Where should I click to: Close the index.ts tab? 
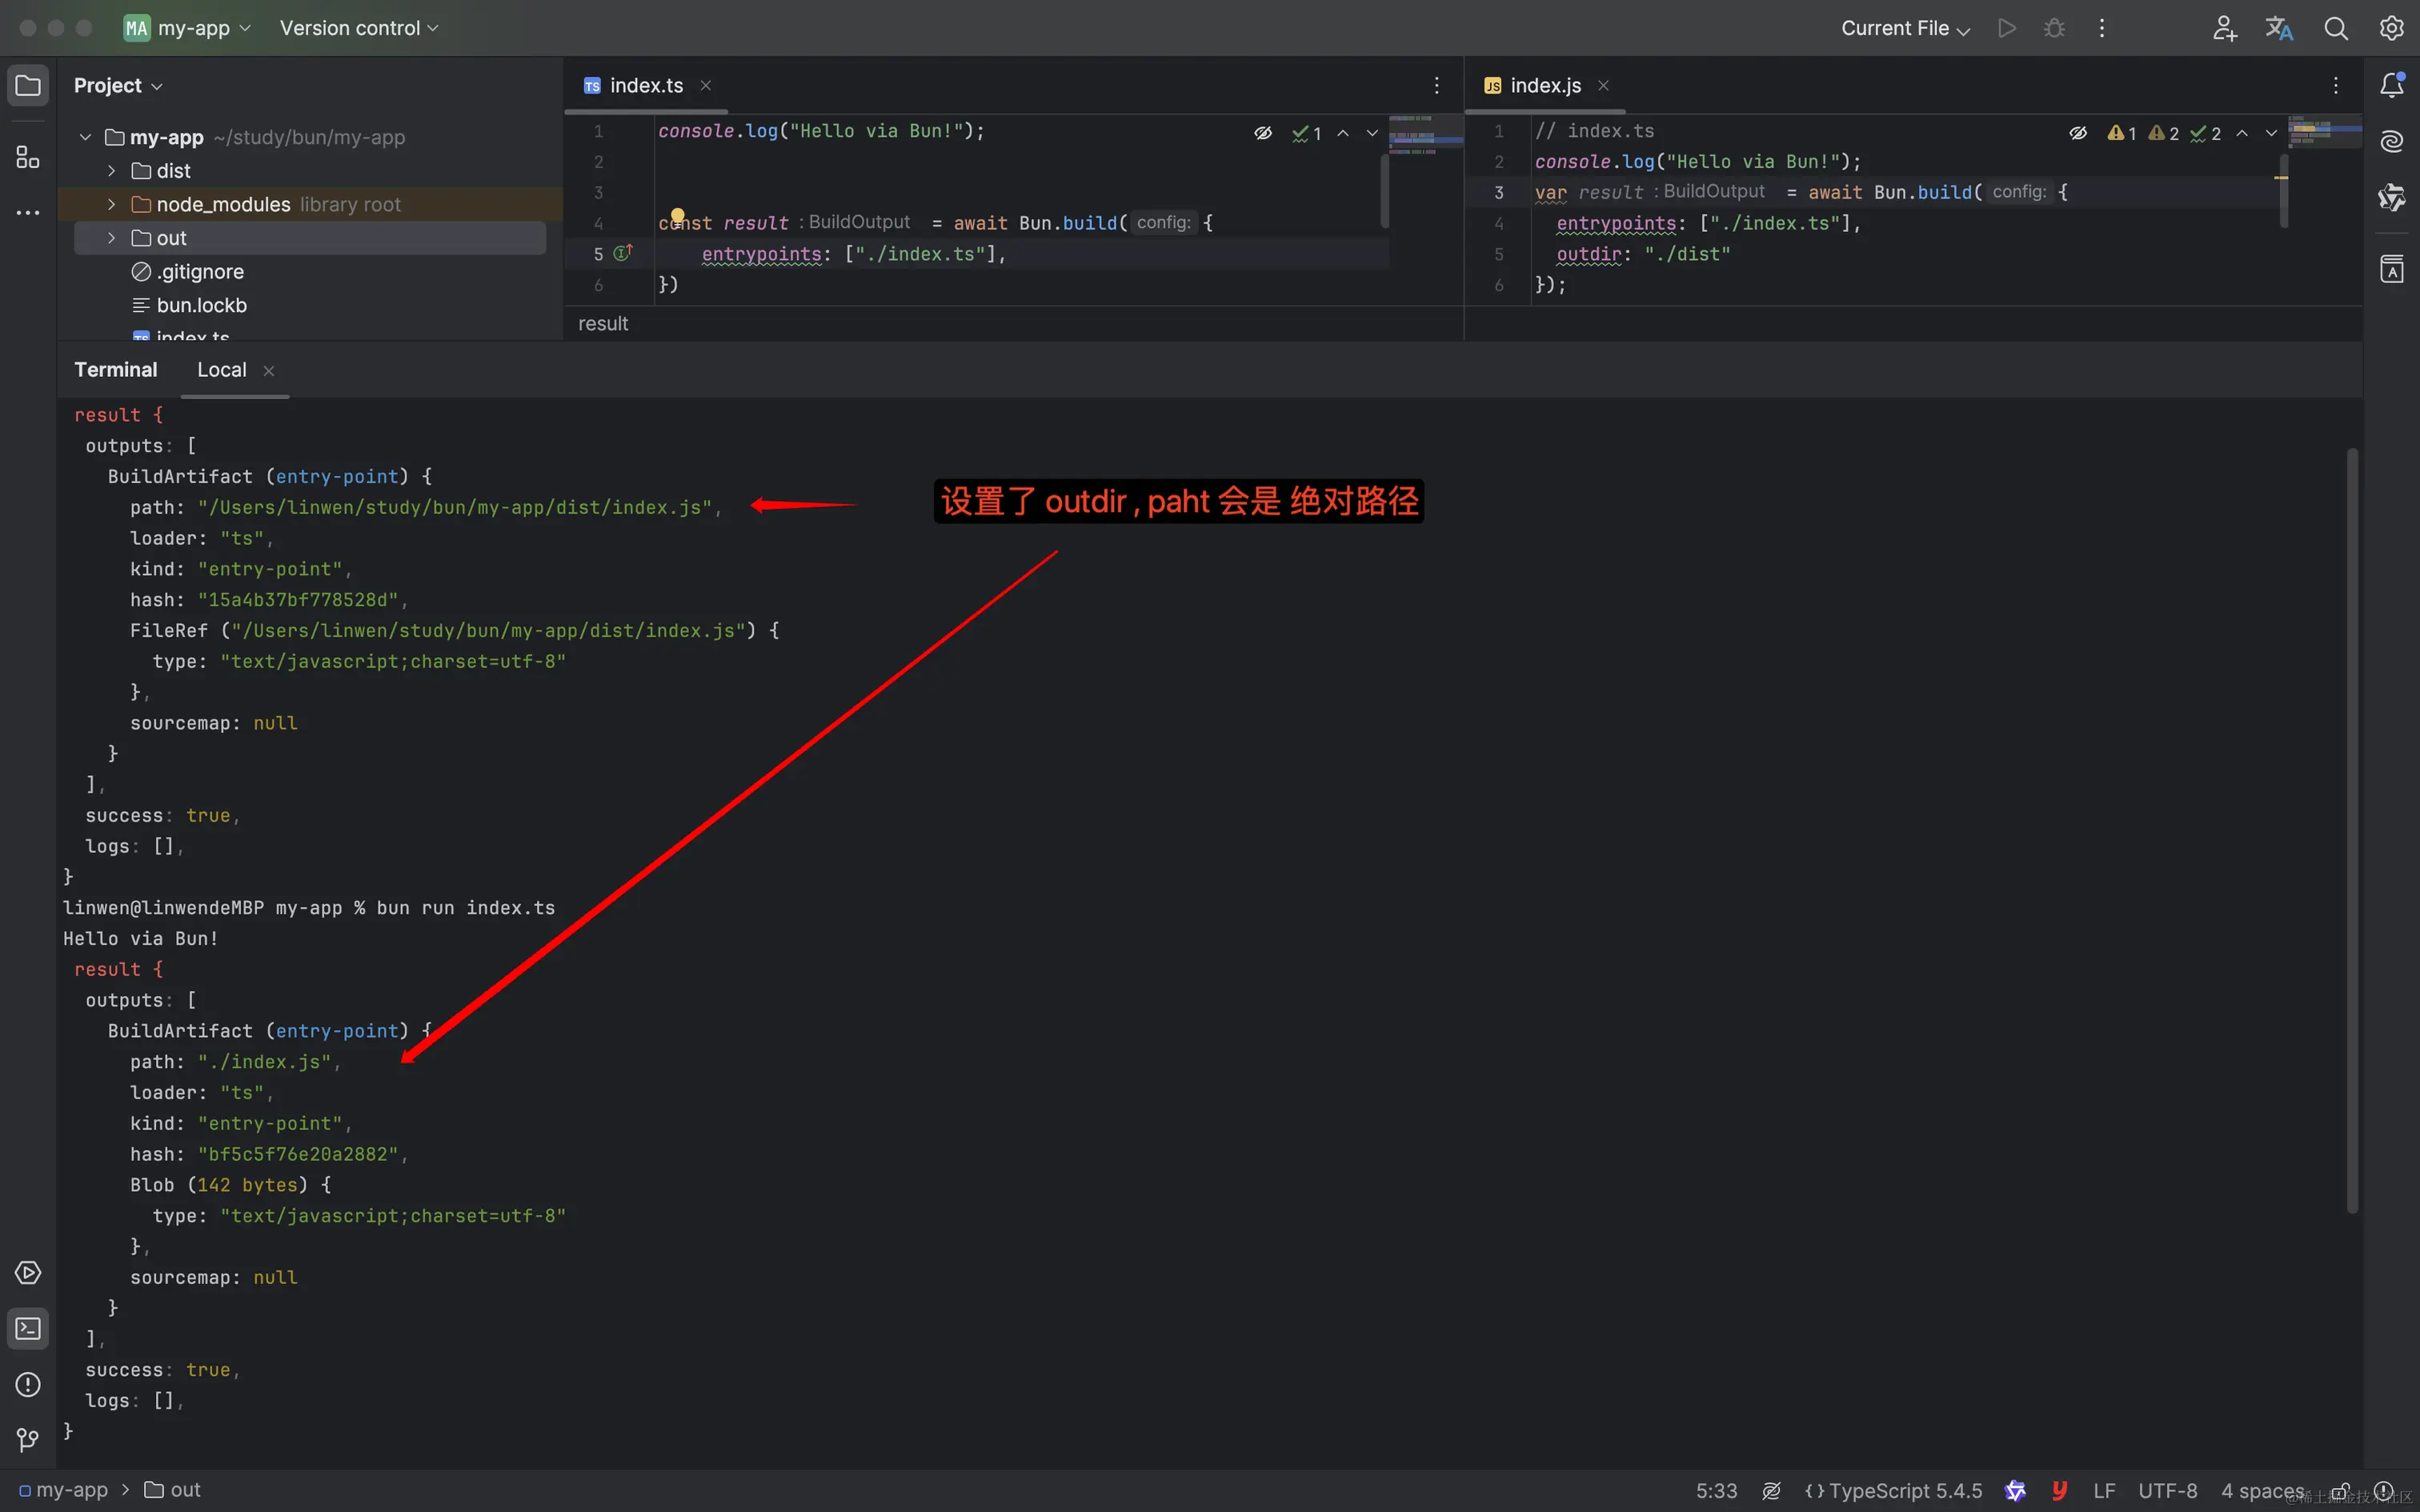tap(706, 86)
